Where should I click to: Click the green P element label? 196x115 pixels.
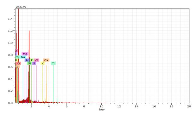pyautogui.click(x=32, y=60)
